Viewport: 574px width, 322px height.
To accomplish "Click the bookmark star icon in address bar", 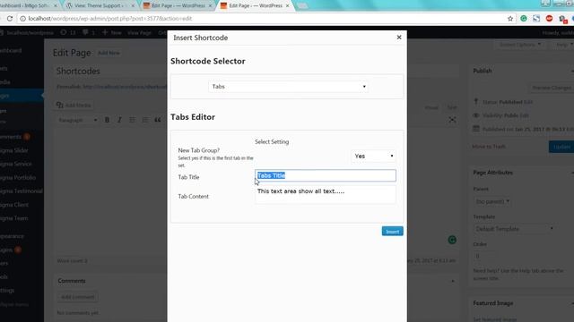I will click(x=510, y=18).
